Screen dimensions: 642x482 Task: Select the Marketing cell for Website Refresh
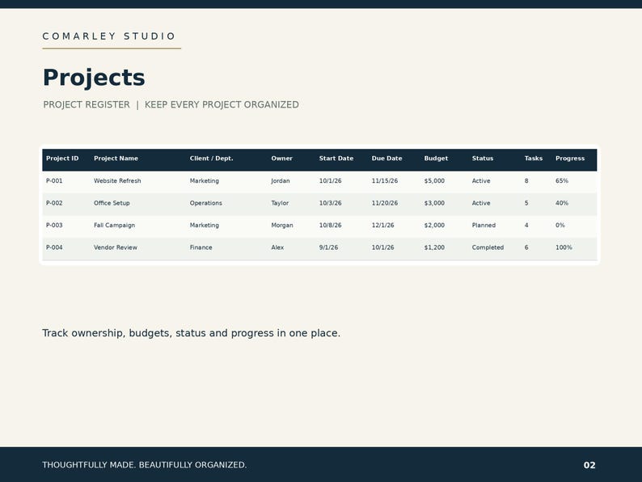[x=205, y=181]
